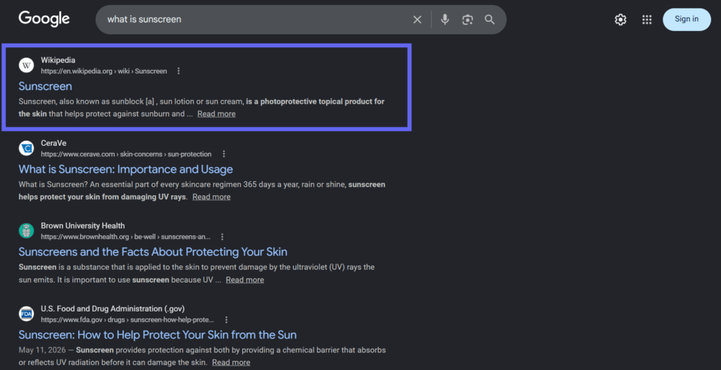
Task: Click the CeraVe site name
Action: point(54,142)
